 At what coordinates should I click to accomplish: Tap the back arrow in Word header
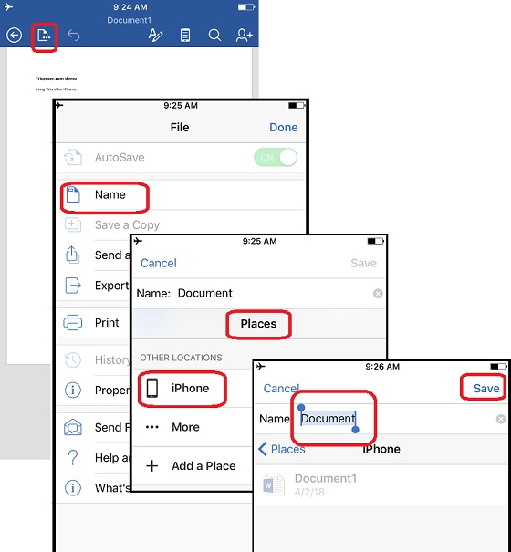(x=14, y=36)
